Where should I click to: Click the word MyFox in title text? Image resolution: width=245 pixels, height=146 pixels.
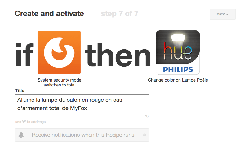[78, 108]
